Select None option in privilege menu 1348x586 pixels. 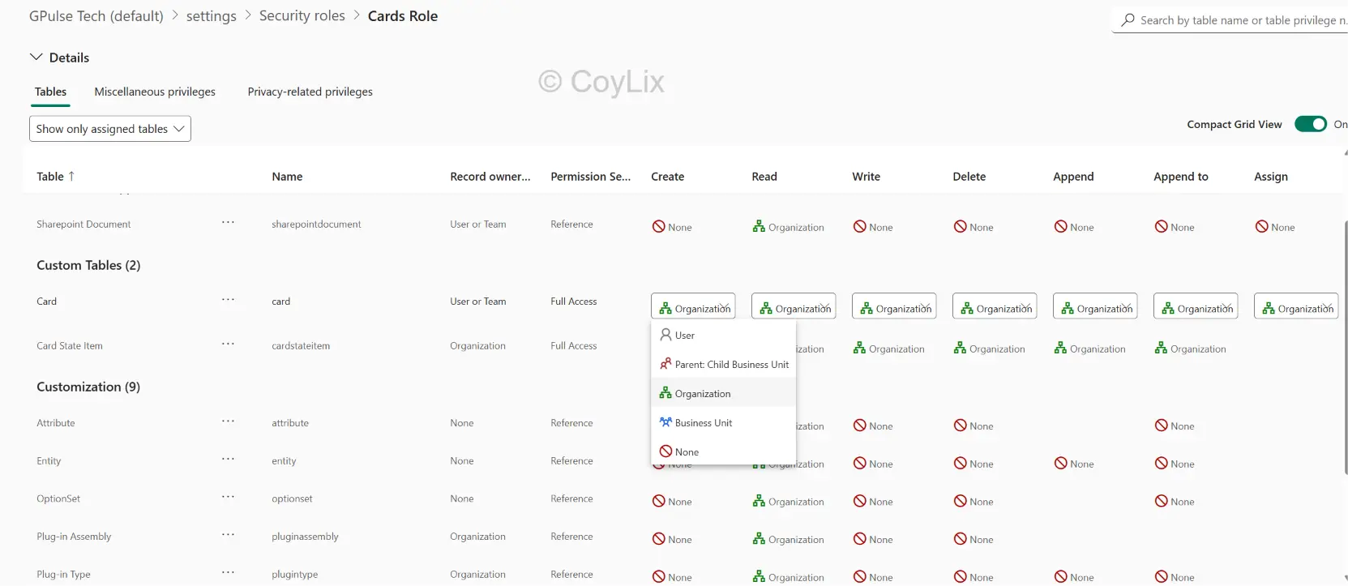(724, 451)
